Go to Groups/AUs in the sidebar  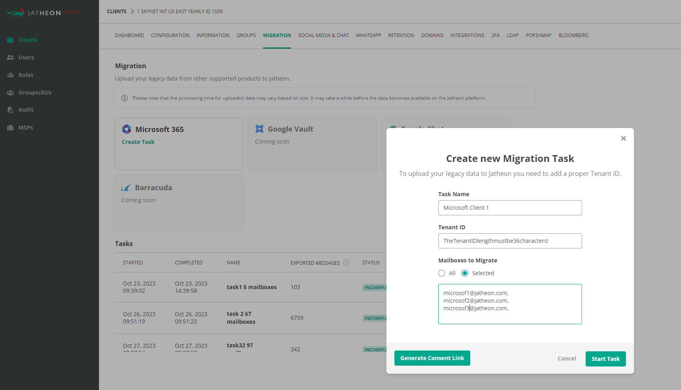(35, 93)
